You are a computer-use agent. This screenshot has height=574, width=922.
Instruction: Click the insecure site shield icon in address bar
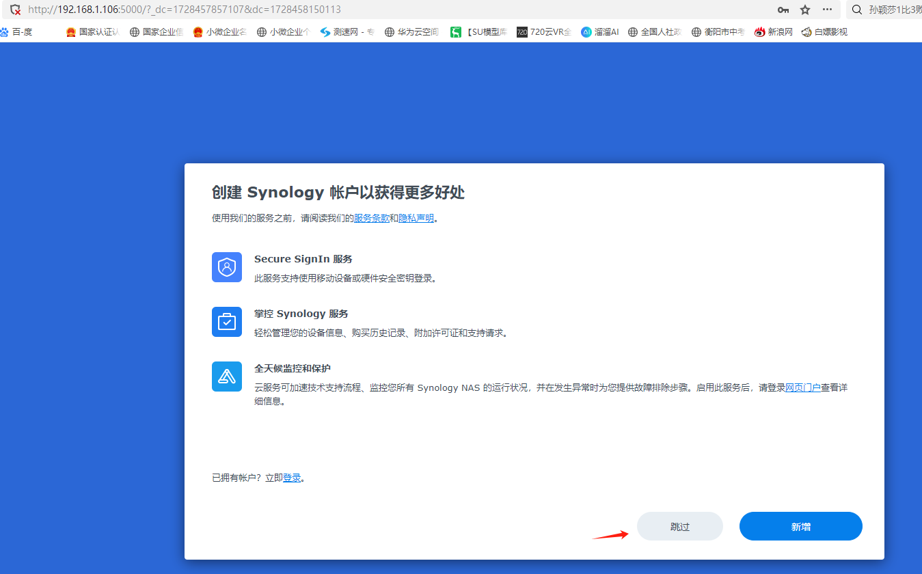click(15, 10)
